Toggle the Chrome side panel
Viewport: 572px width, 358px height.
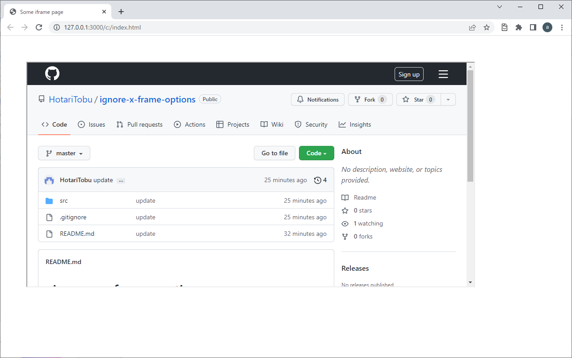point(533,27)
